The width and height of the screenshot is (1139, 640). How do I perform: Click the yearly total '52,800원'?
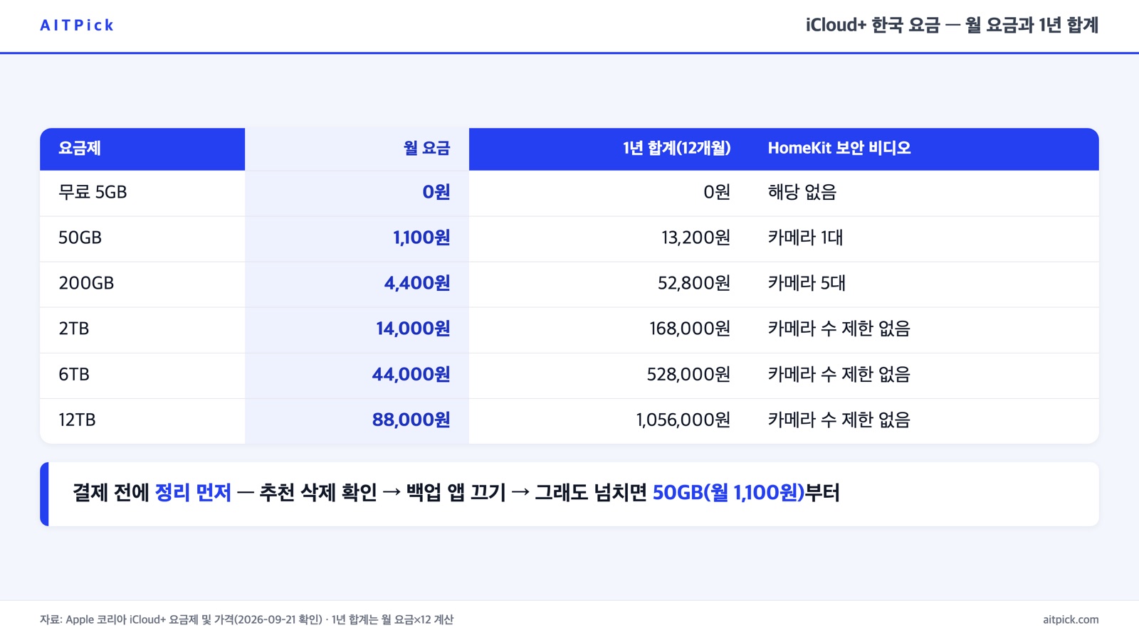(x=694, y=283)
